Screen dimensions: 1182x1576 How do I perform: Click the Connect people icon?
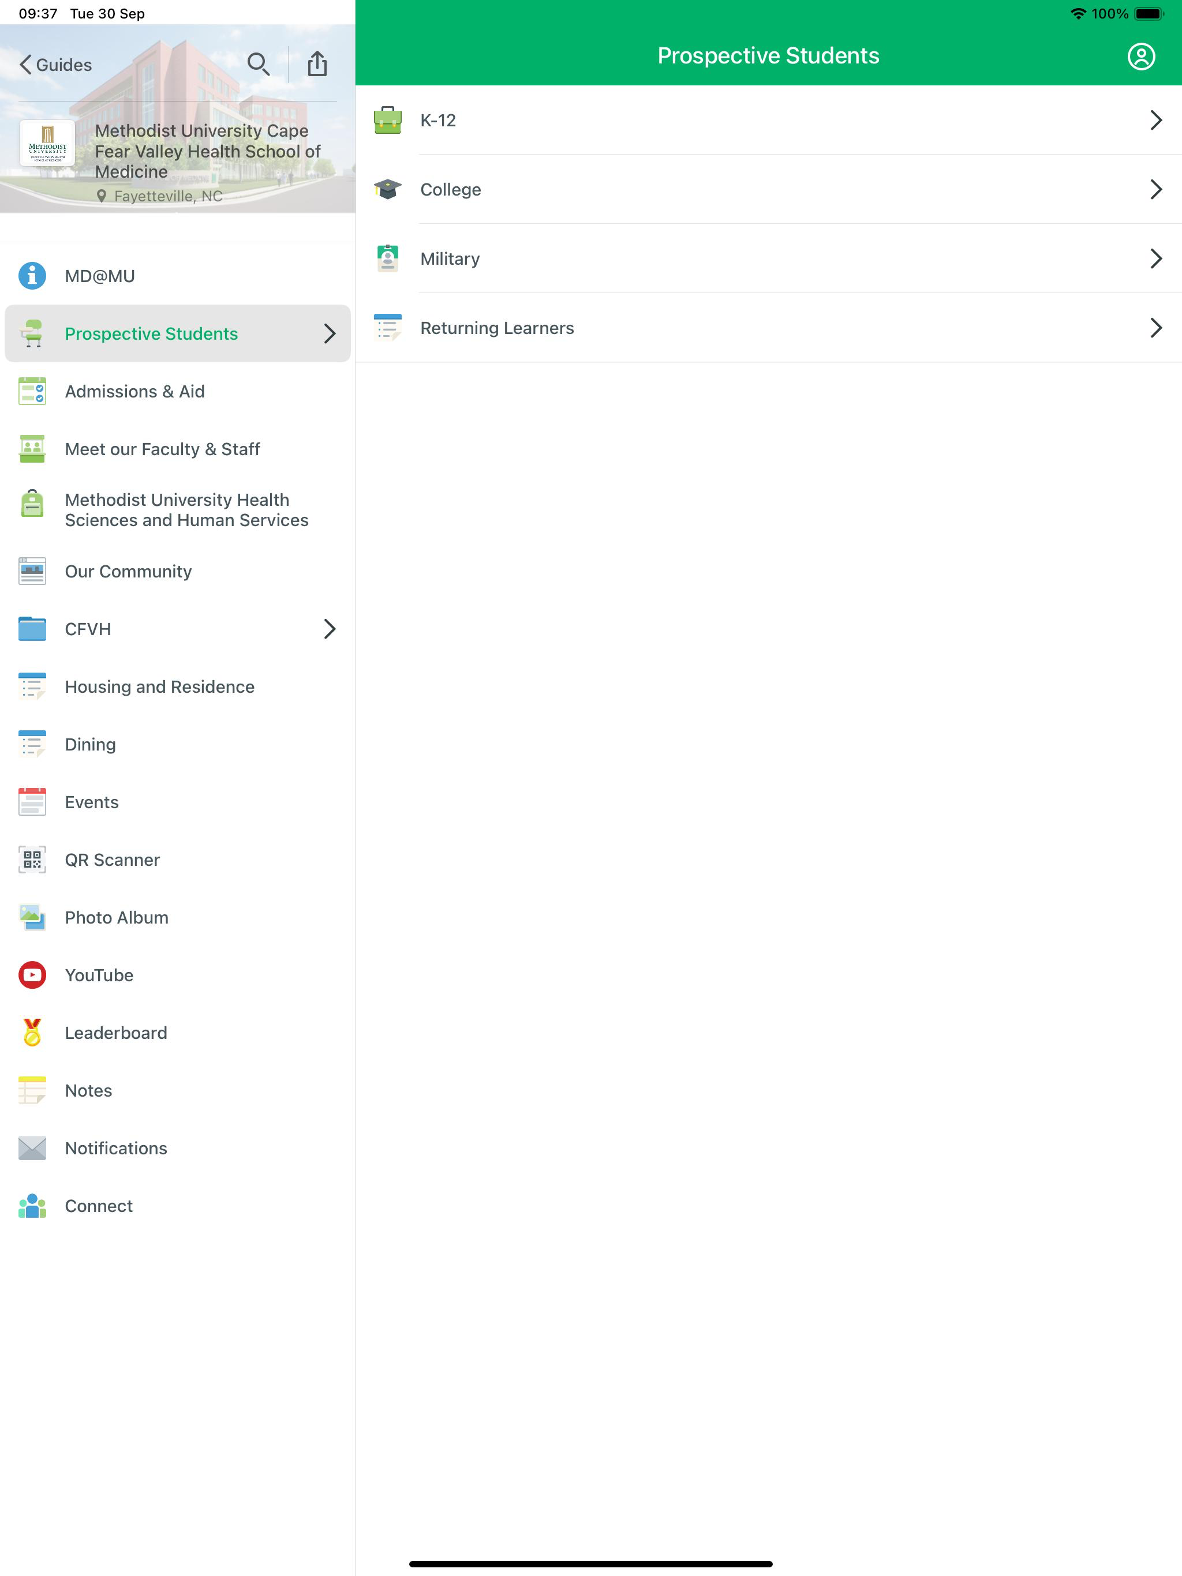32,1206
